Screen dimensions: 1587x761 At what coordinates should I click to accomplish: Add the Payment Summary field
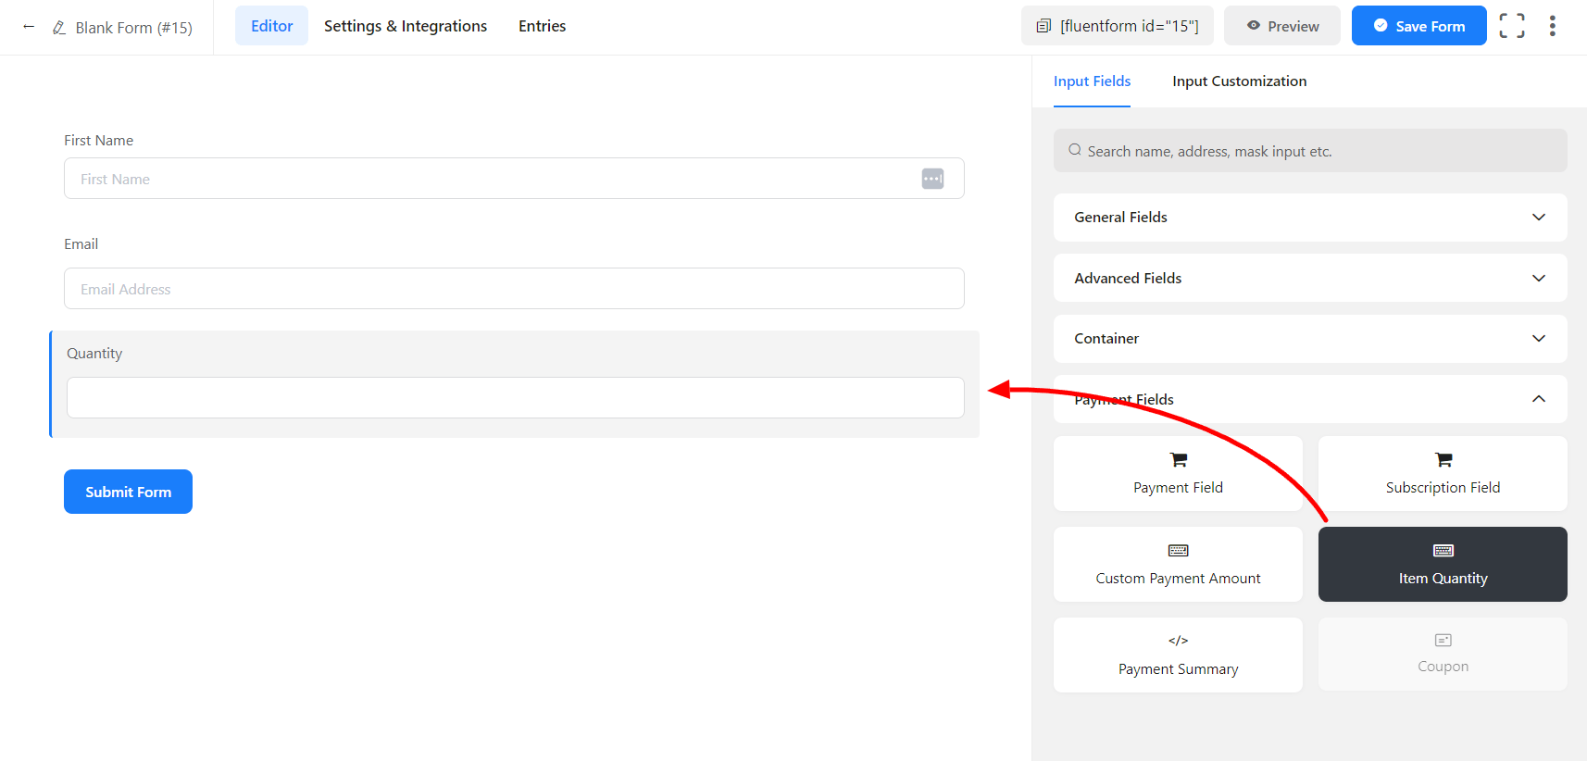(x=1178, y=655)
